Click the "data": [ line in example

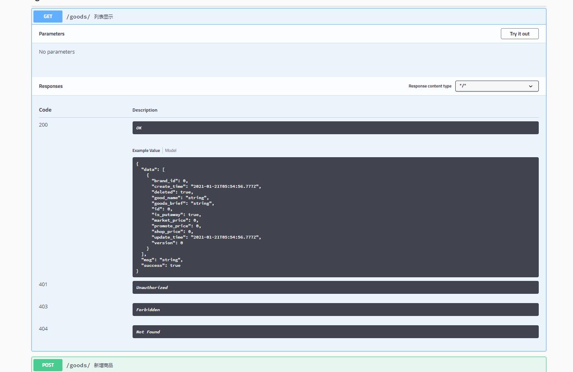153,170
